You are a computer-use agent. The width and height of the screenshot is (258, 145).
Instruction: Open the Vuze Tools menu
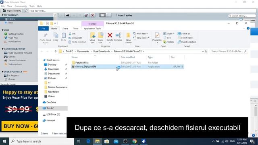click(32, 6)
